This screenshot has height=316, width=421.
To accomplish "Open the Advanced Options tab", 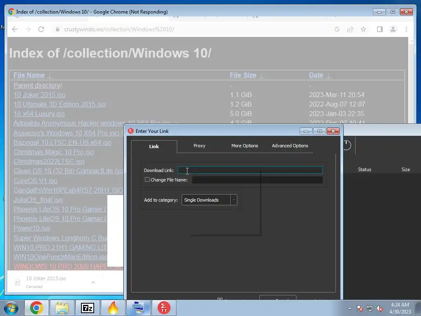I will pos(290,146).
